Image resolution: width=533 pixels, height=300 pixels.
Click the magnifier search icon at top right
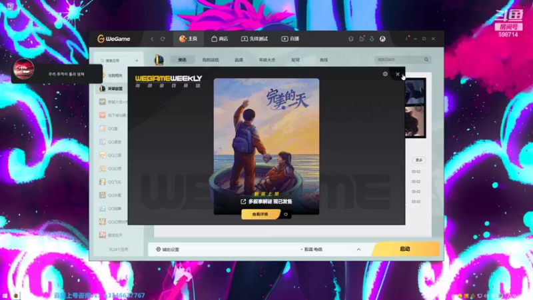pos(426,59)
